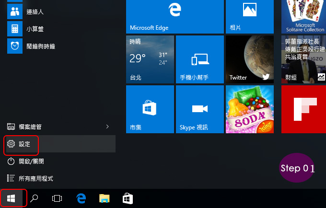Open the 市集 store tile
The height and width of the screenshot is (208, 326).
point(150,109)
